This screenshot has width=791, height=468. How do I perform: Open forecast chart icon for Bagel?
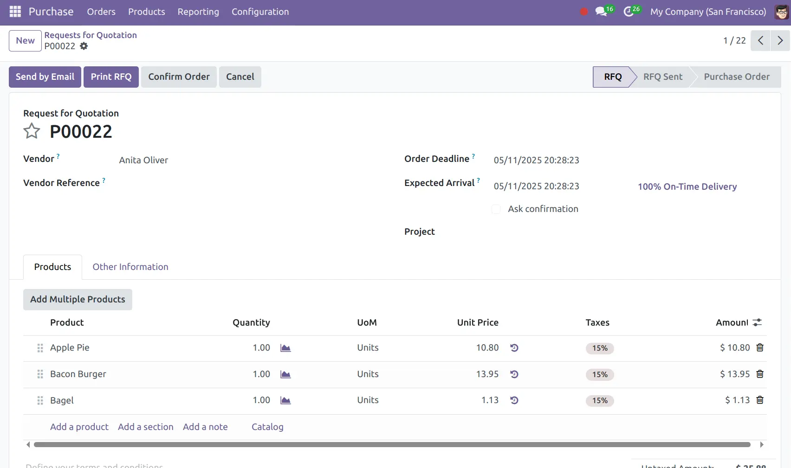(x=285, y=400)
